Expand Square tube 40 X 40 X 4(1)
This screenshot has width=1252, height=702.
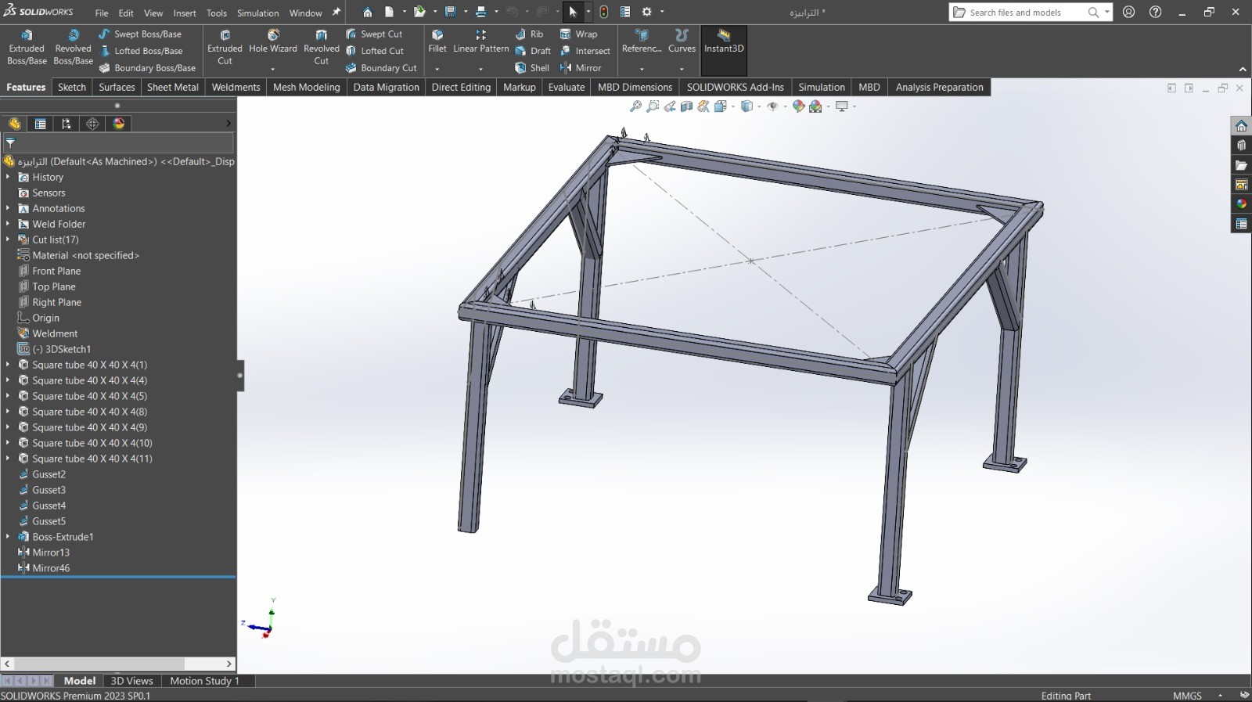point(8,365)
